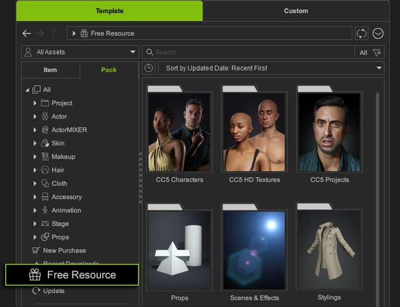Switch to the Custom tab

click(x=296, y=11)
